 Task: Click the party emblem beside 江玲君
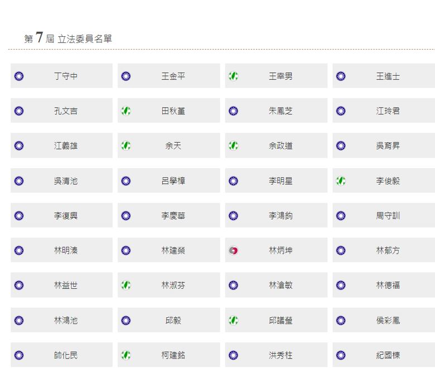point(341,111)
